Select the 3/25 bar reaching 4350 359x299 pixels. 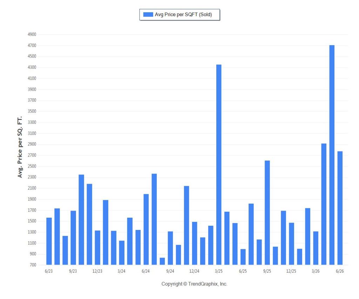pos(219,165)
